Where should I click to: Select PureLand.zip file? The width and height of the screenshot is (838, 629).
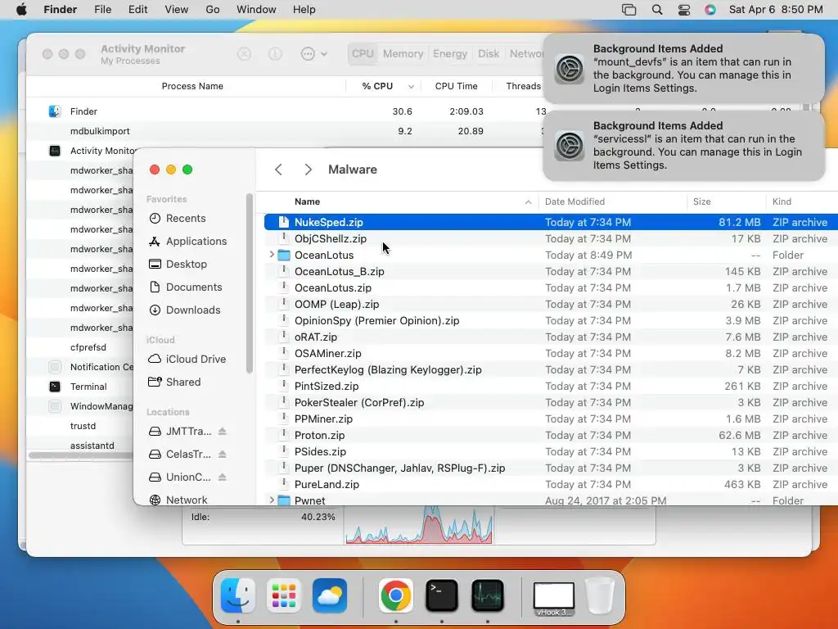coord(327,485)
